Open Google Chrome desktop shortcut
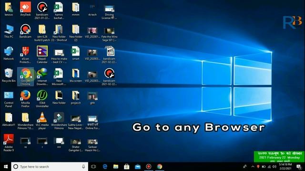The image size is (305, 171). (x=25, y=77)
